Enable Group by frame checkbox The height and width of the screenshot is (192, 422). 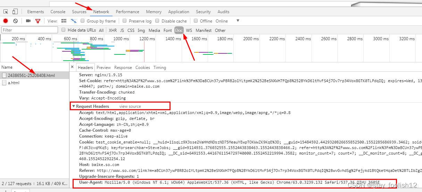click(x=83, y=21)
